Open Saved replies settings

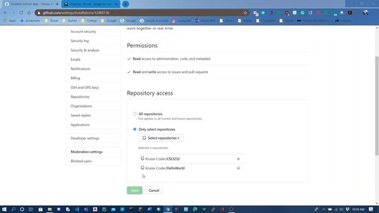pyautogui.click(x=81, y=115)
